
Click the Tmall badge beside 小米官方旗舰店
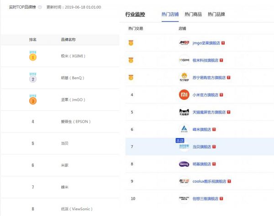[221, 95]
